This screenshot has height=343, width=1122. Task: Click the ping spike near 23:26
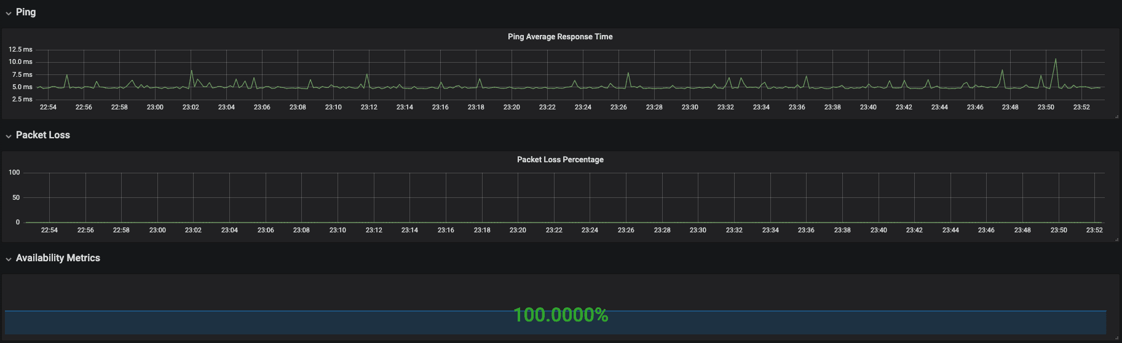(x=628, y=73)
